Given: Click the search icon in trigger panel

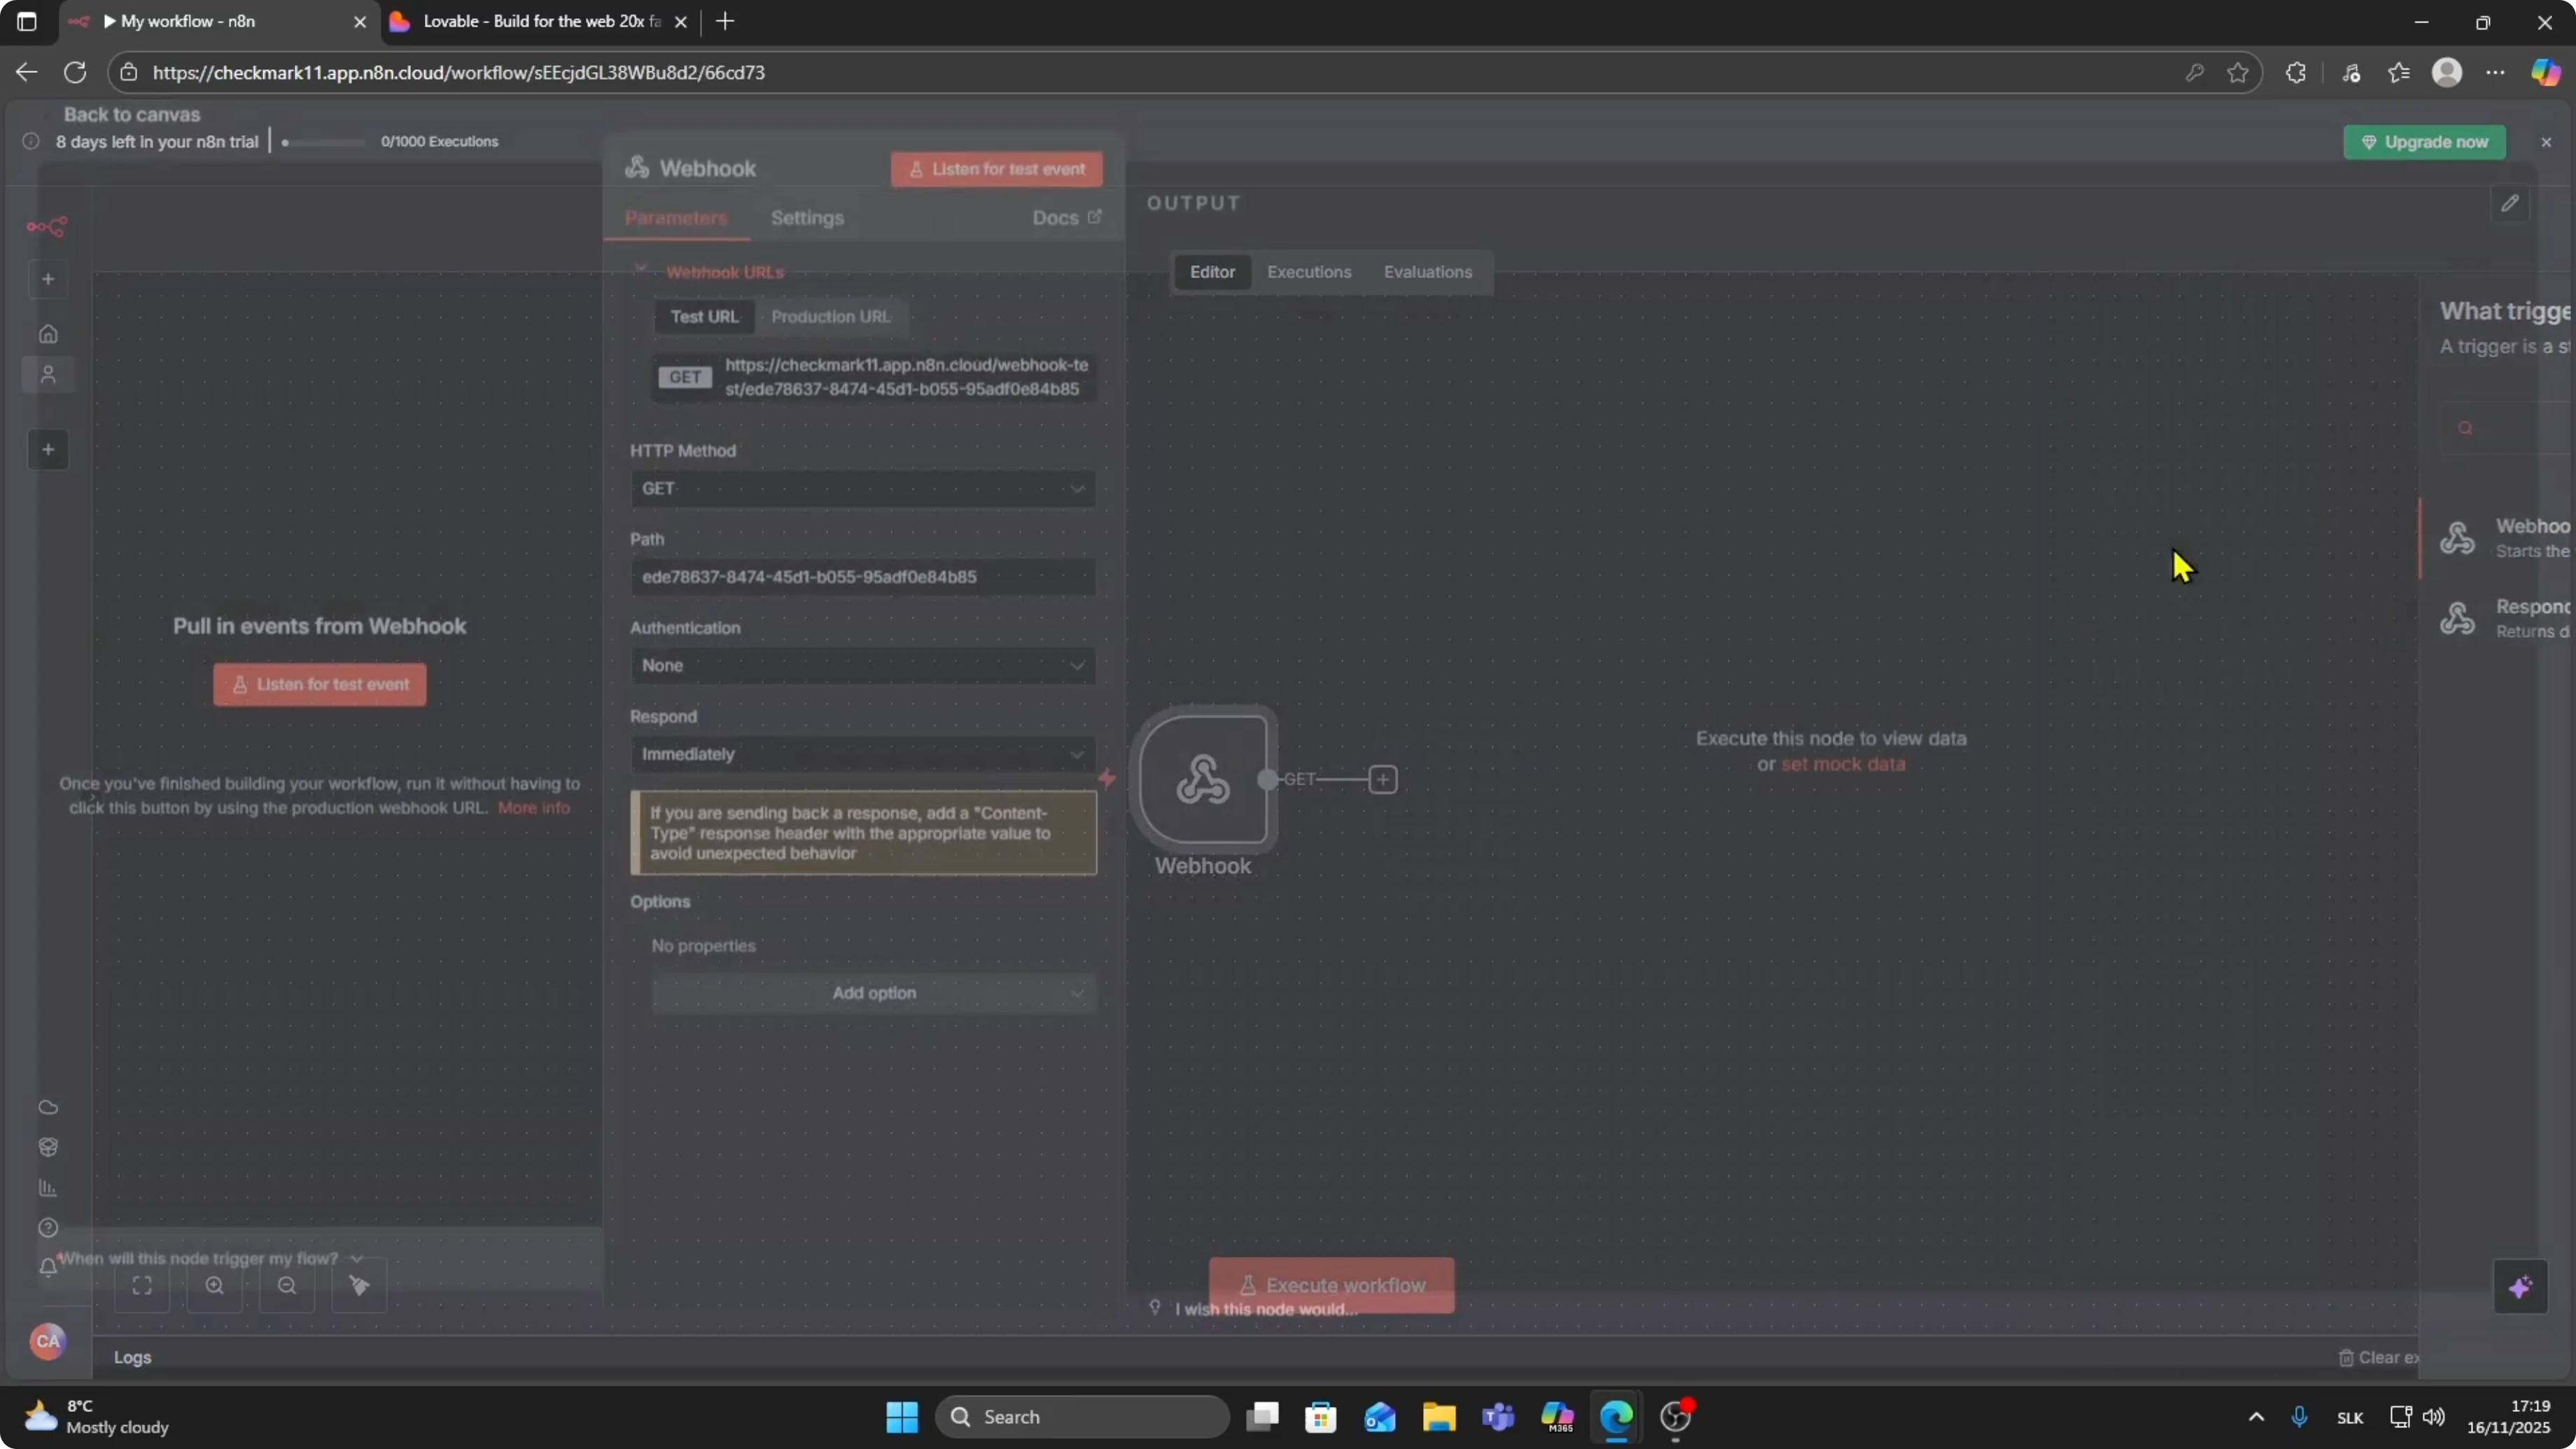Looking at the screenshot, I should [2465, 428].
